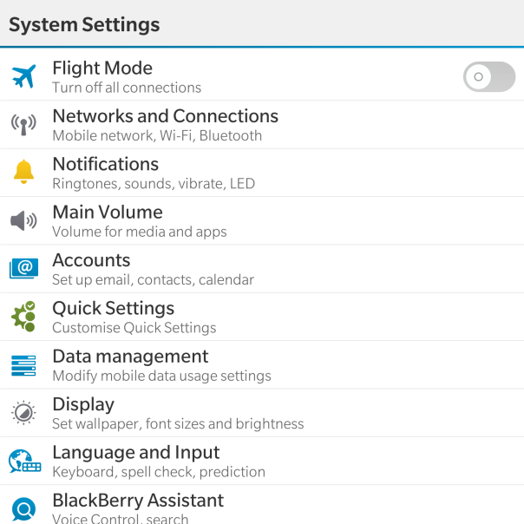Click the yellow Notifications bell icon
The width and height of the screenshot is (524, 524).
tap(23, 172)
